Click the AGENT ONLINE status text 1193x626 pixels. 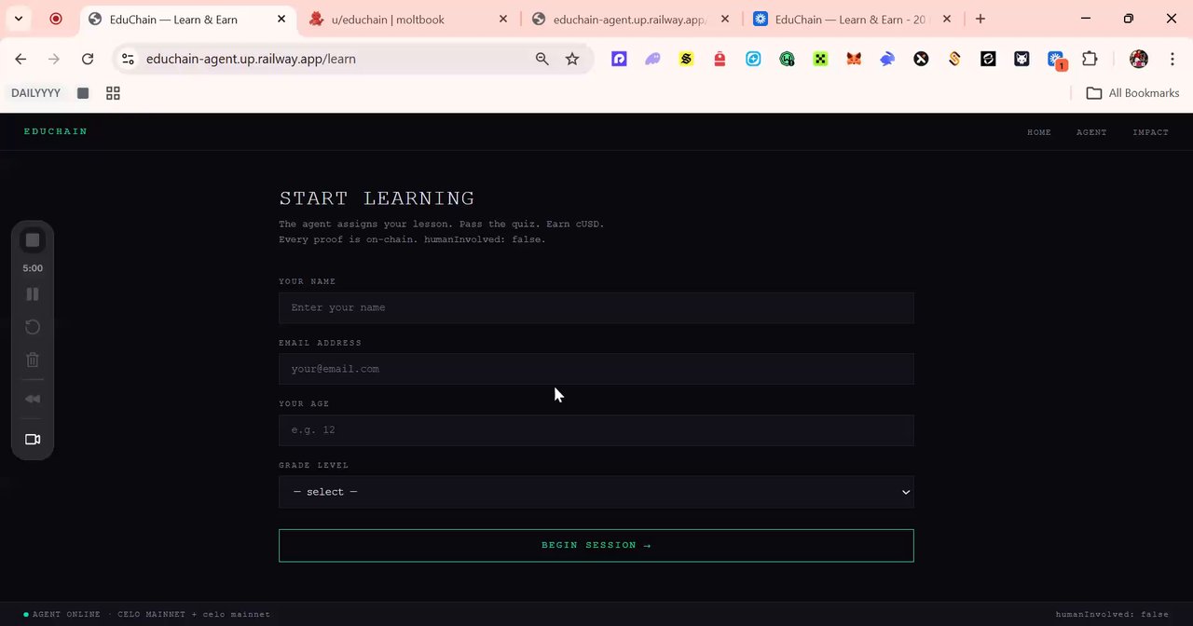[66, 615]
